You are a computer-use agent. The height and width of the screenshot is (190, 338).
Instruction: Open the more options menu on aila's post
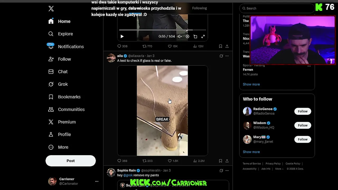[x=227, y=56]
